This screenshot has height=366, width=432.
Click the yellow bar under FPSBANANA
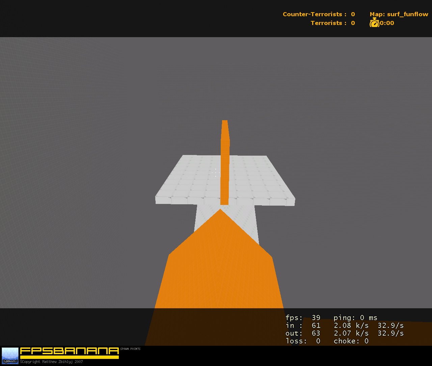coord(69,357)
